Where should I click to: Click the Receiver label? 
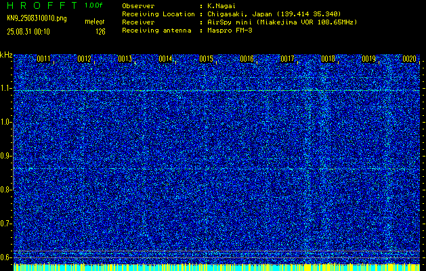(x=138, y=22)
